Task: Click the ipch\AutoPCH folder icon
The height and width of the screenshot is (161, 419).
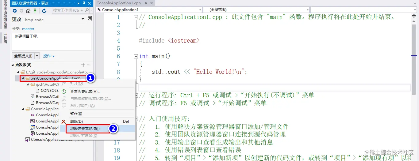Action: (33, 84)
